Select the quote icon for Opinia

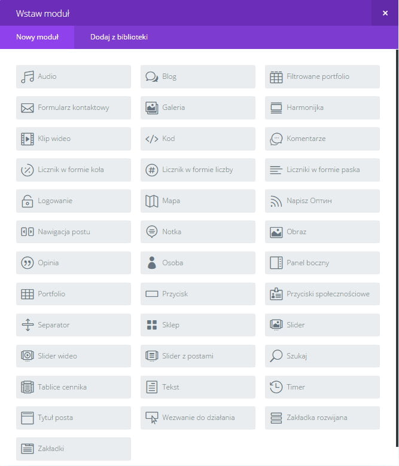pos(28,263)
